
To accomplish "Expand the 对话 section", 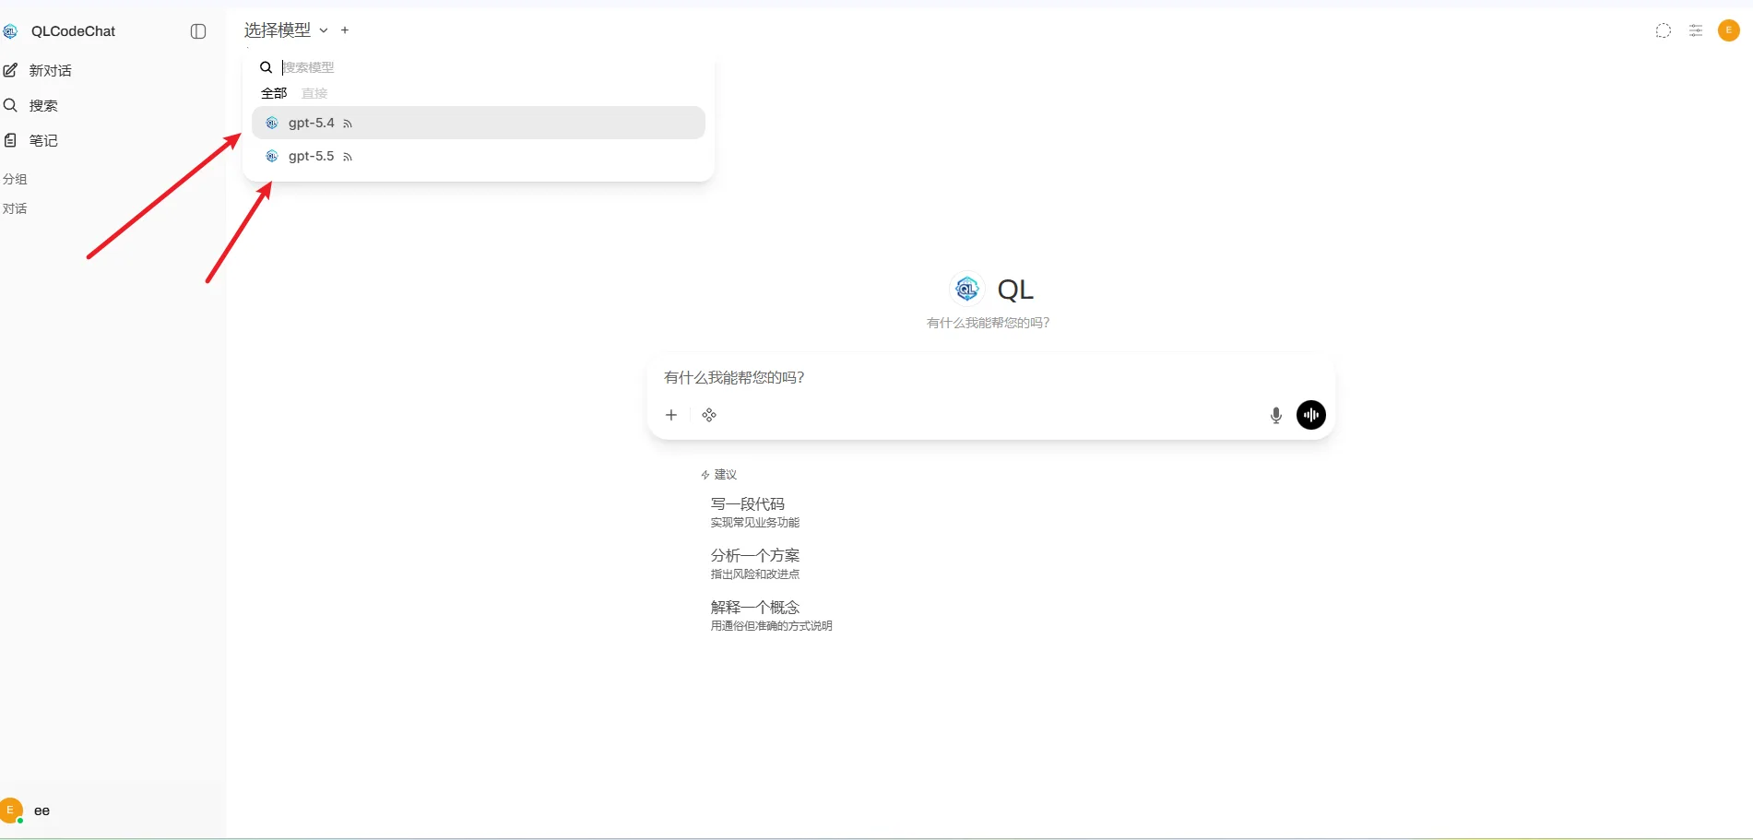I will tap(15, 208).
